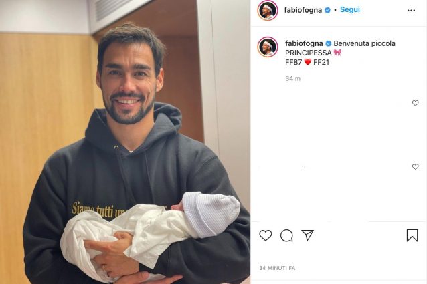Open the three-dot more options menu
This screenshot has height=284, width=427.
[411, 10]
